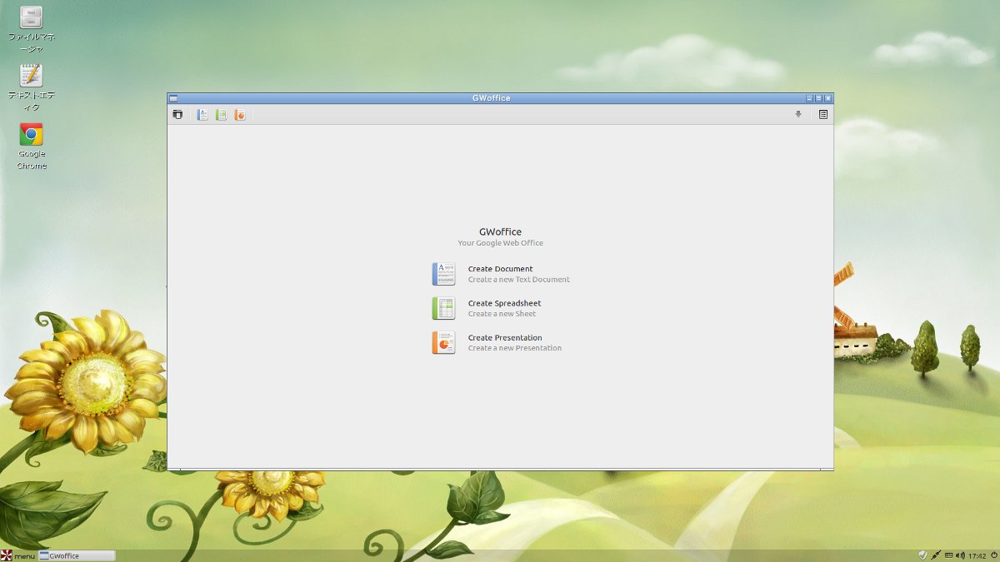Click the new spreadsheet toolbar icon
Screen dimensions: 1000x562
tap(221, 115)
